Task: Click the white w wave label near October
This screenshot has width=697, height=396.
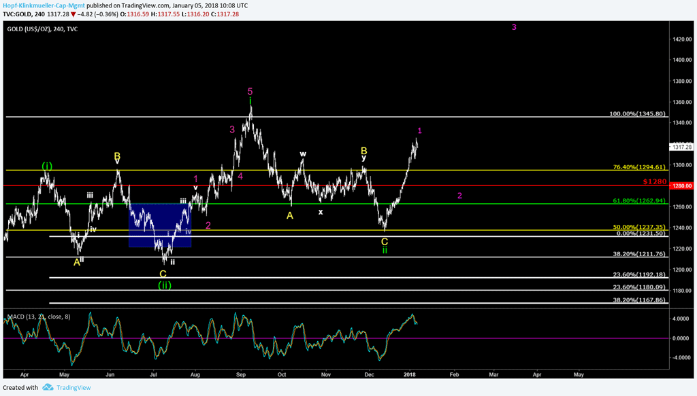Action: (x=303, y=154)
